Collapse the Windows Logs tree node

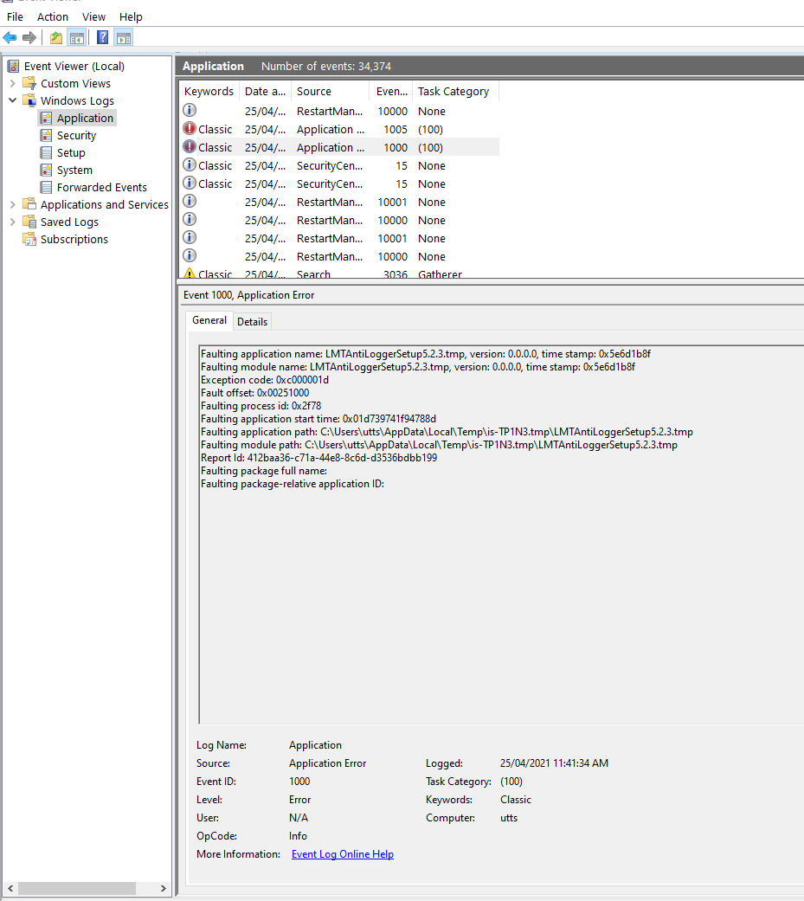13,101
